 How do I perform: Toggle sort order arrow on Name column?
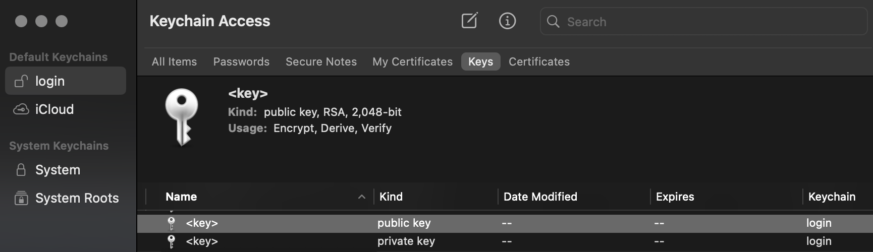click(361, 197)
